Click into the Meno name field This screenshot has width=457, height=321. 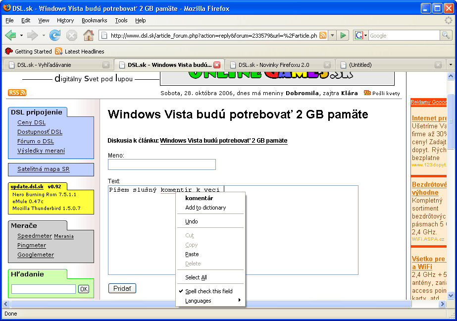coord(162,164)
